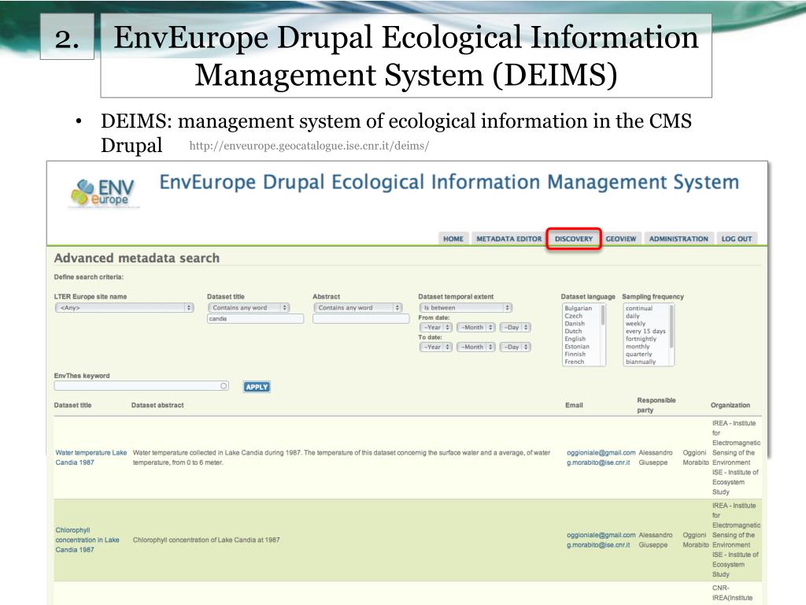Open Abstract 'Contains any word' dropdown
Screen dimensions: 806x605
[358, 308]
